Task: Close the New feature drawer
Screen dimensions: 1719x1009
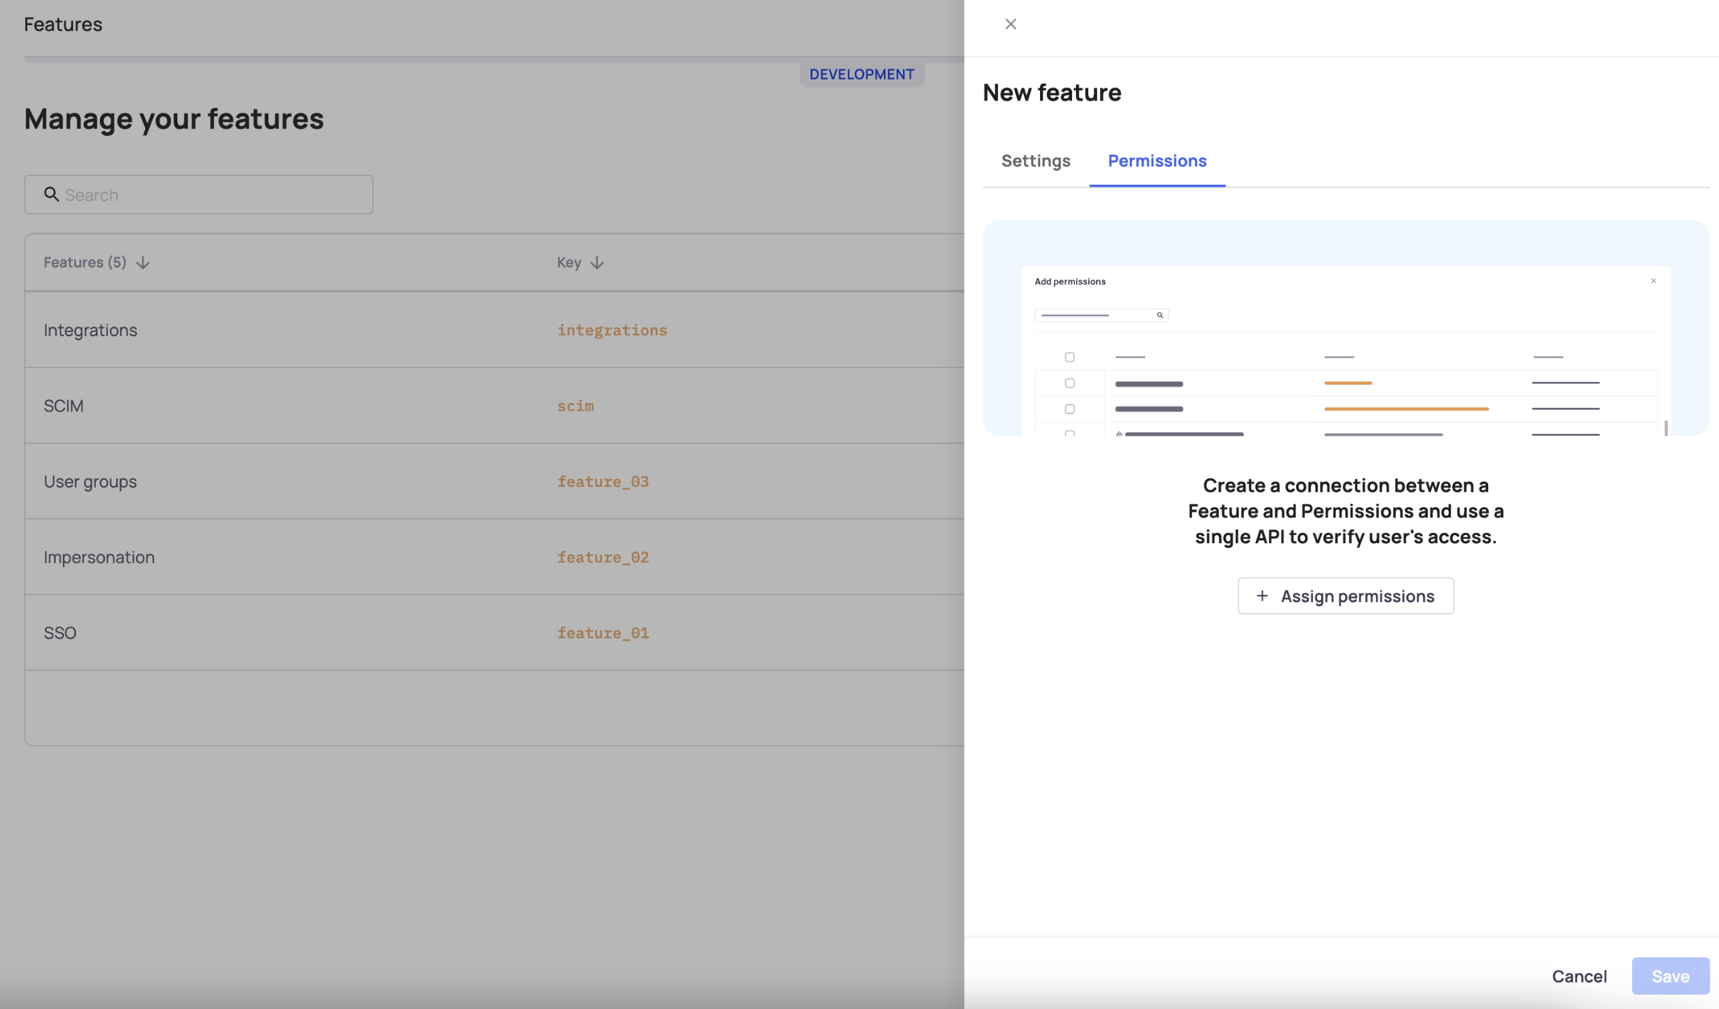Action: pos(1010,23)
